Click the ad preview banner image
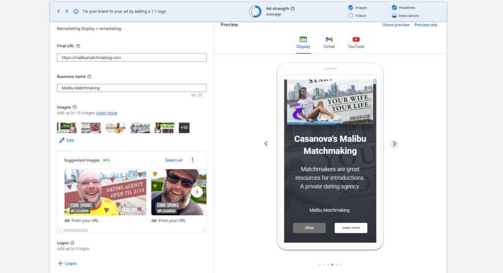 (x=330, y=102)
